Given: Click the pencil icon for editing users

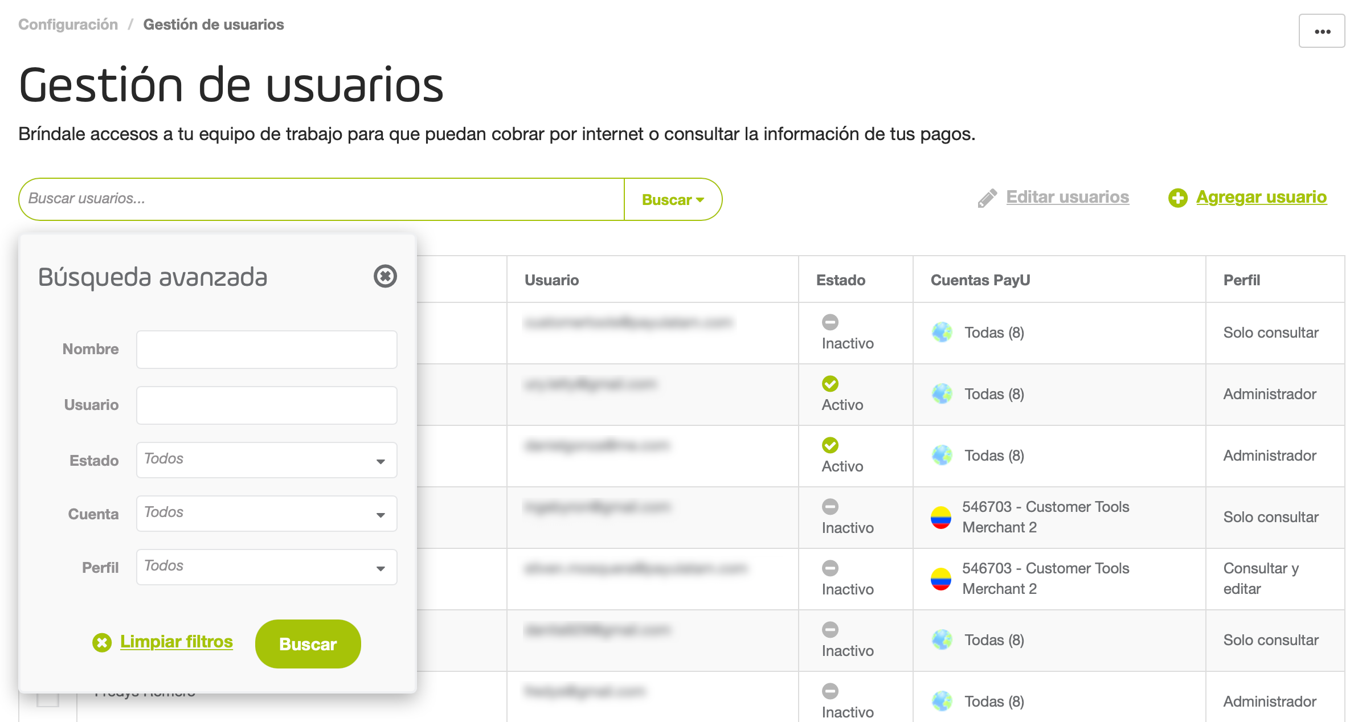Looking at the screenshot, I should tap(987, 198).
